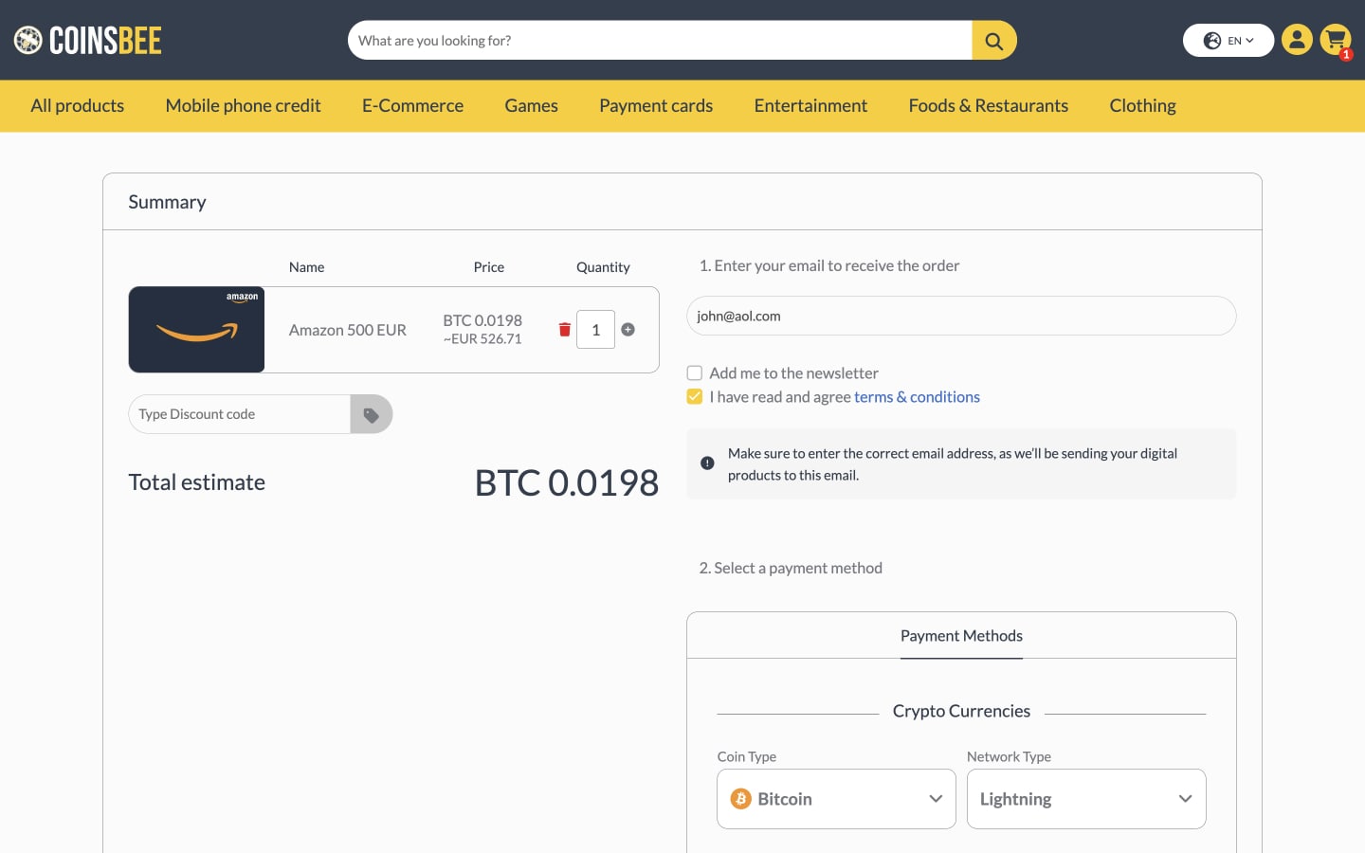Viewport: 1365px width, 853px height.
Task: Enable the newsletter checkbox
Action: [x=695, y=373]
